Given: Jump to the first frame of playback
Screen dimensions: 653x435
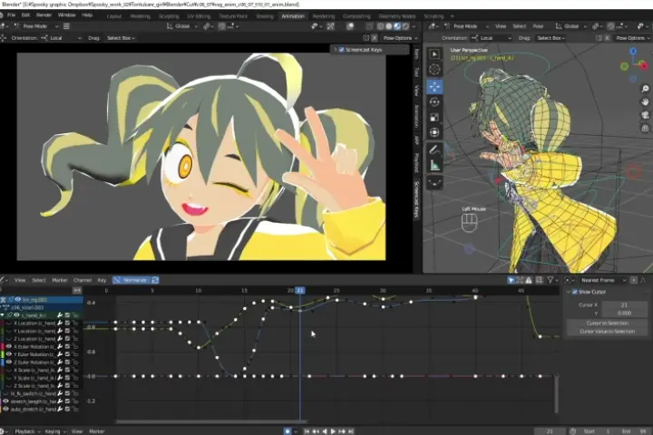Looking at the screenshot, I should coord(307,431).
